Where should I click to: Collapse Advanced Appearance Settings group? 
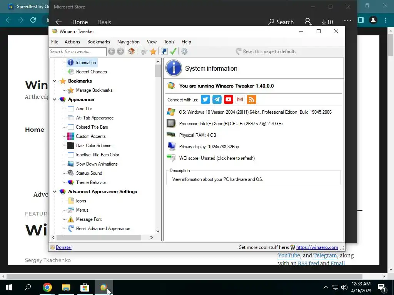(x=54, y=192)
